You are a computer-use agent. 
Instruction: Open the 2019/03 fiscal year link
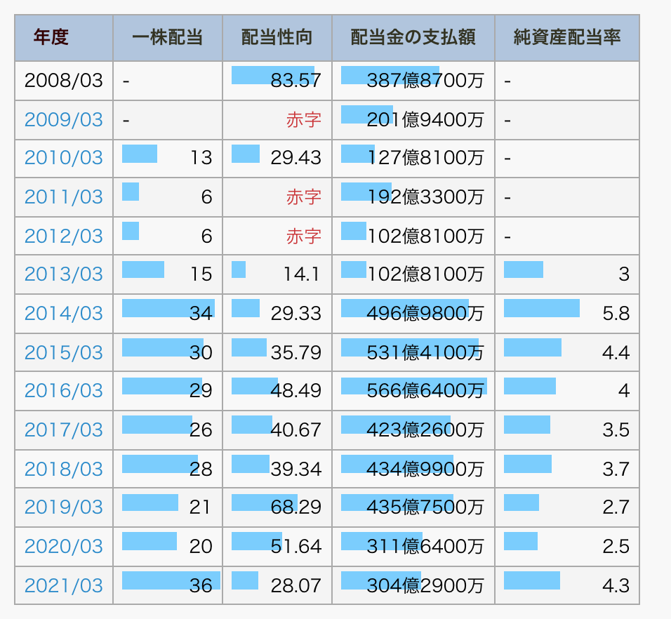pyautogui.click(x=63, y=507)
